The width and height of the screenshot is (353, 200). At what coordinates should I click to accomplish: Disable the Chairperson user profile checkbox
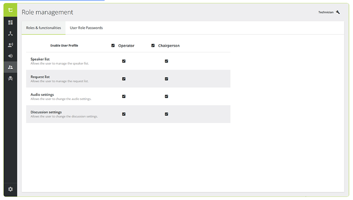tap(153, 45)
